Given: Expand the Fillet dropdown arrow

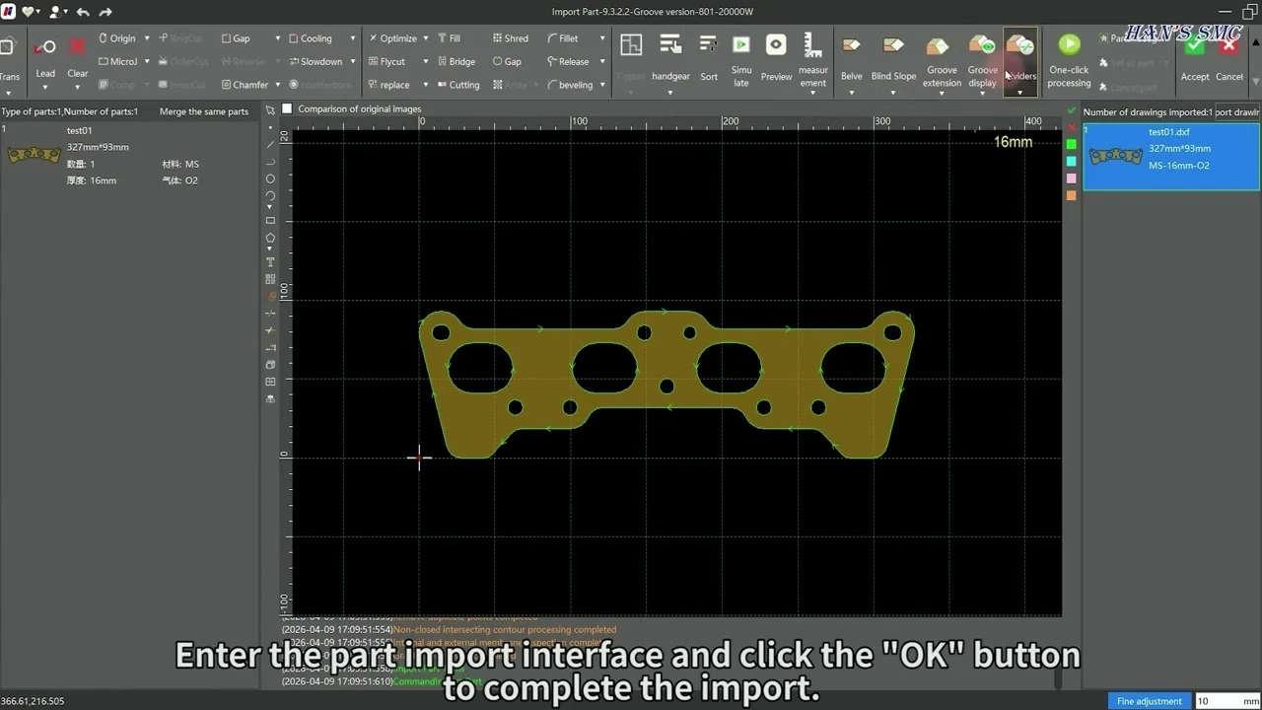Looking at the screenshot, I should click(602, 38).
